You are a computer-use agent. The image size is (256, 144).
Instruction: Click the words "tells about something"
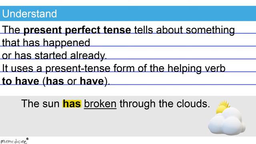[x=184, y=30]
